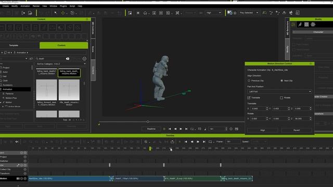Click the timeline loop export icon
The image size is (333, 187).
(x=172, y=142)
